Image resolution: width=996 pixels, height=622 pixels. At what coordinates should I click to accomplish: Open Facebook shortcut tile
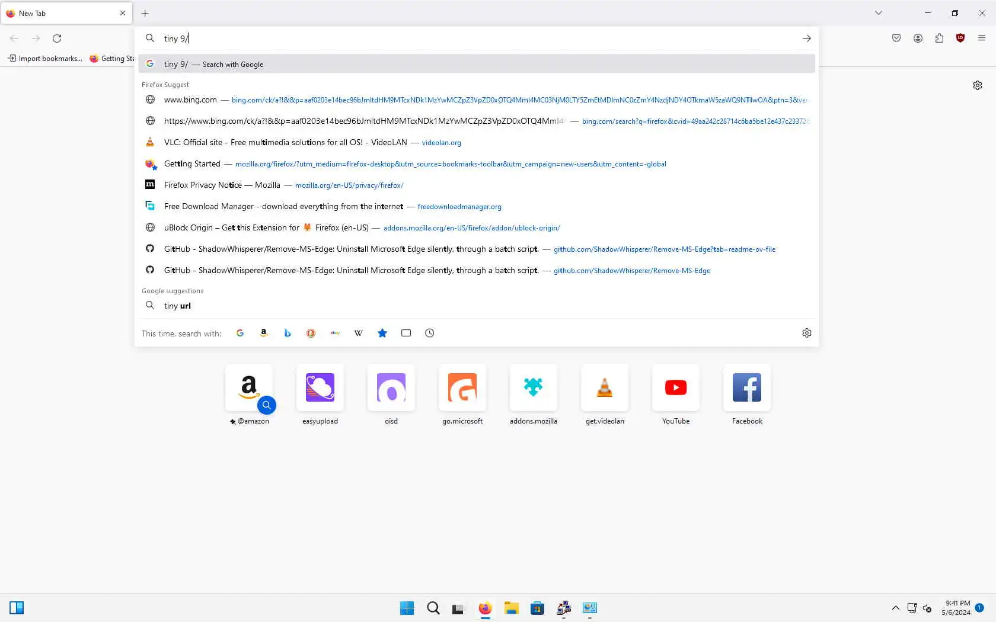(747, 387)
